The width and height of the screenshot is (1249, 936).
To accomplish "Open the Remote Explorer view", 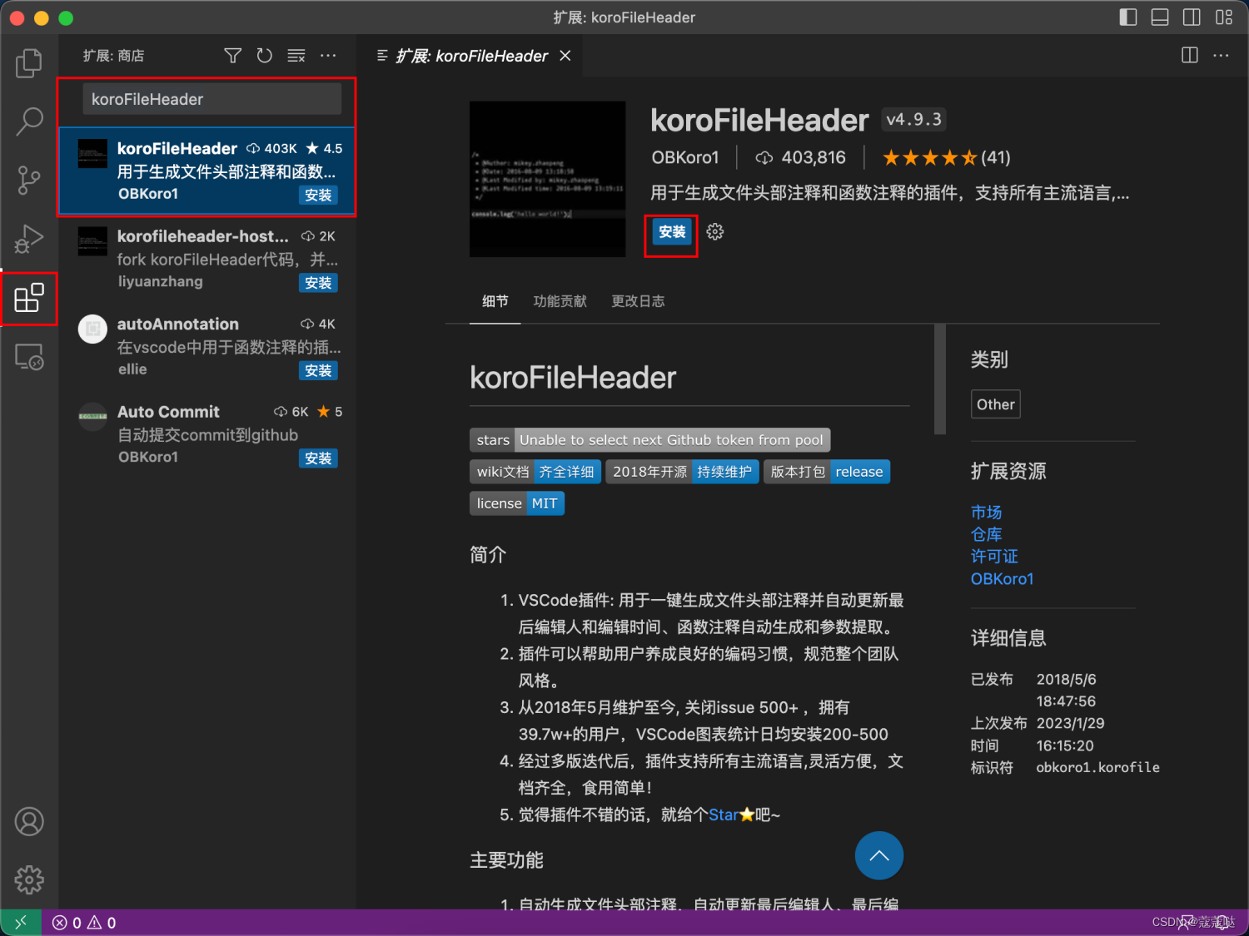I will [29, 357].
